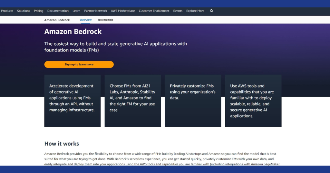Open the Products menu

[7, 11]
